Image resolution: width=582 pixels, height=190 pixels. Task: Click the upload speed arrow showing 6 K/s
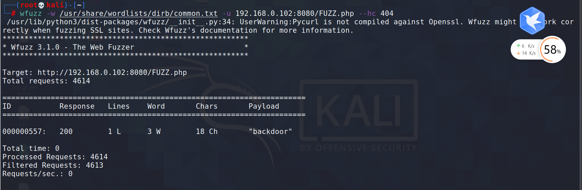click(518, 46)
